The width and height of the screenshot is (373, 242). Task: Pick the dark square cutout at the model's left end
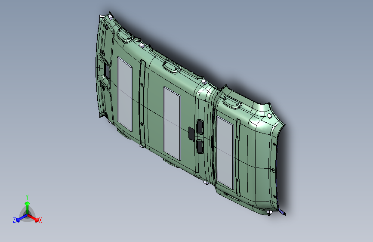coord(107,71)
